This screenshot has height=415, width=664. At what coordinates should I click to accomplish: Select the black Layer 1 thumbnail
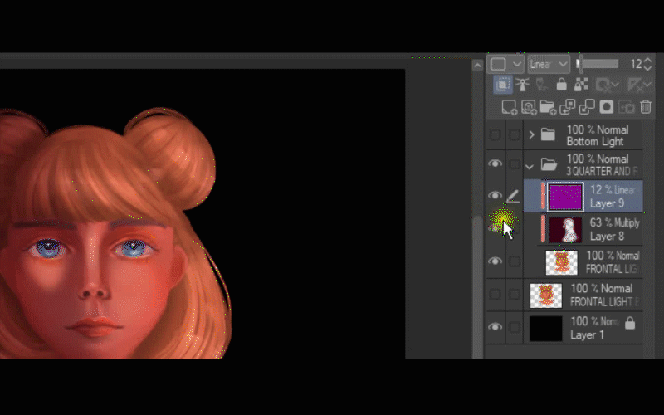coord(546,328)
